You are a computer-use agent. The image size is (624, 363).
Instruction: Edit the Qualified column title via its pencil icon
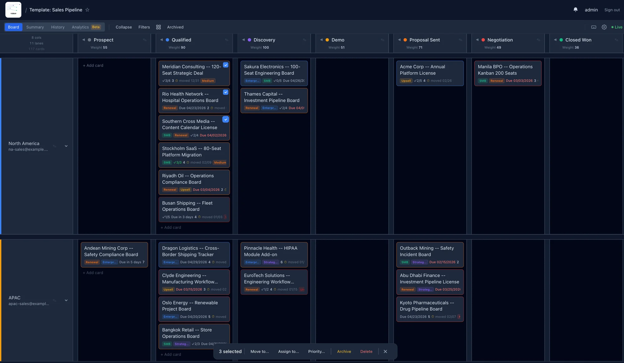point(226,40)
